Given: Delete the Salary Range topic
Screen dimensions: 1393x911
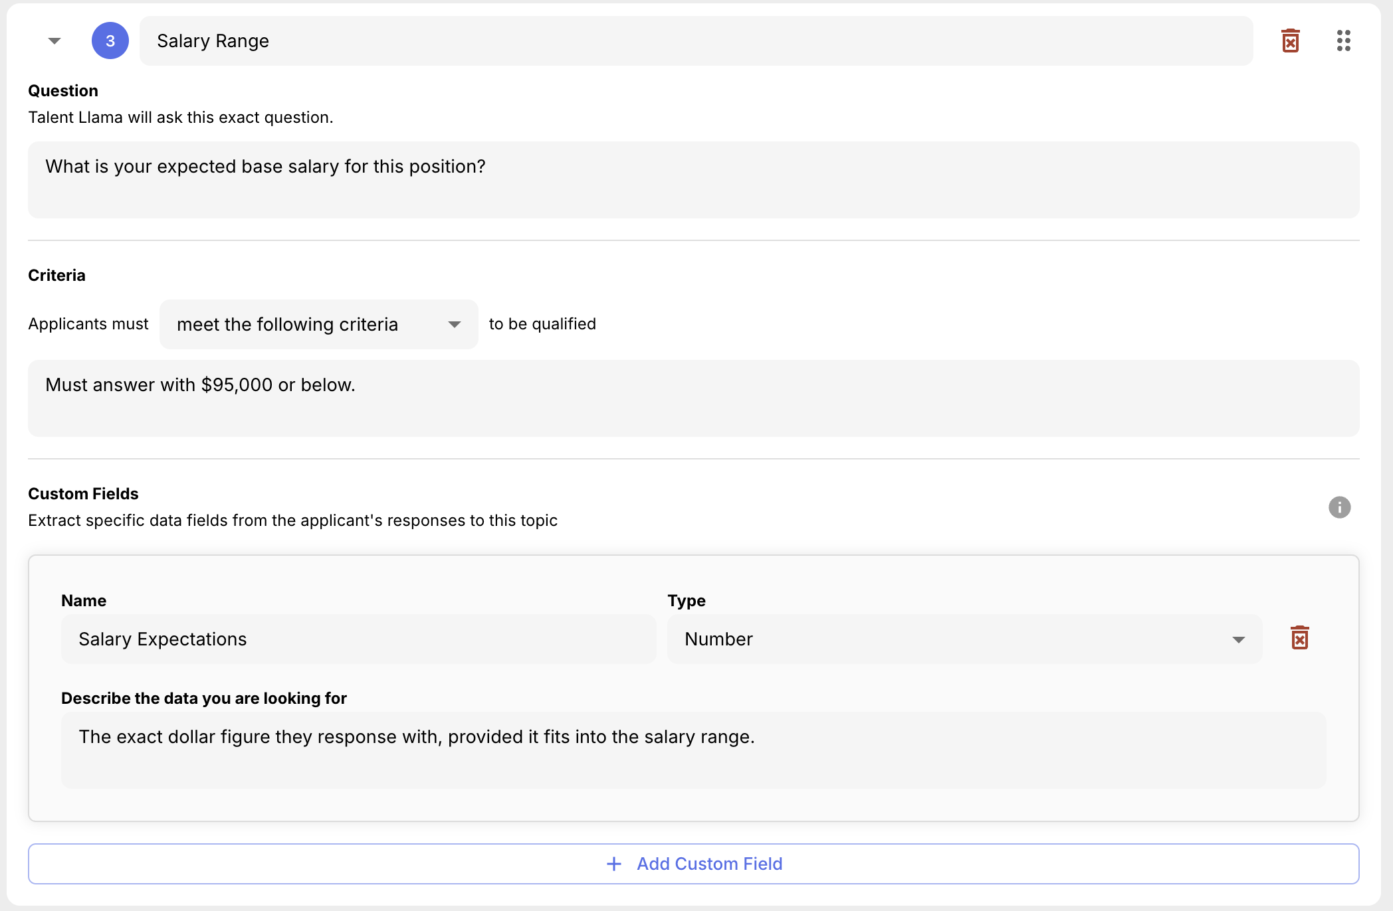Looking at the screenshot, I should (1290, 41).
